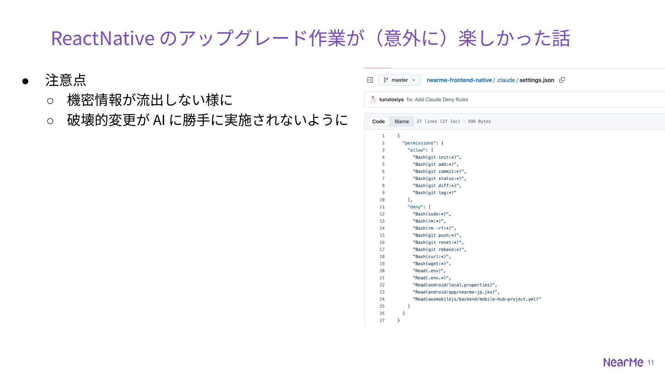Select the 'Bash(git init:*)' line

coord(437,157)
